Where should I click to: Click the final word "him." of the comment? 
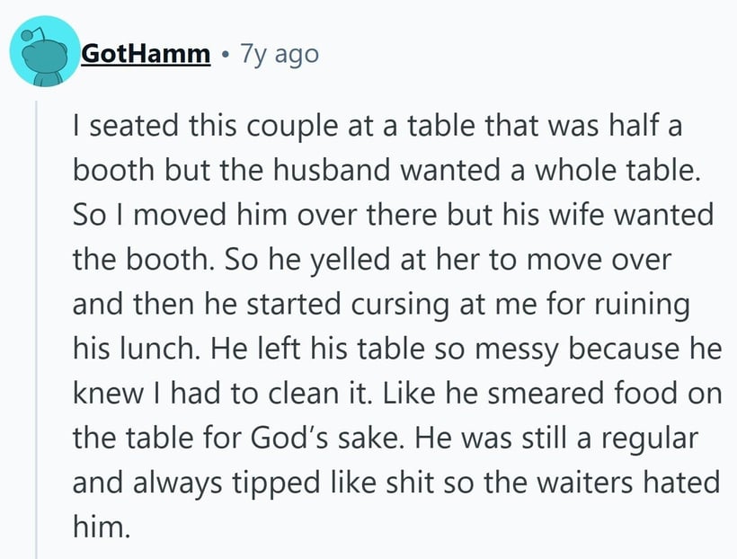(102, 528)
